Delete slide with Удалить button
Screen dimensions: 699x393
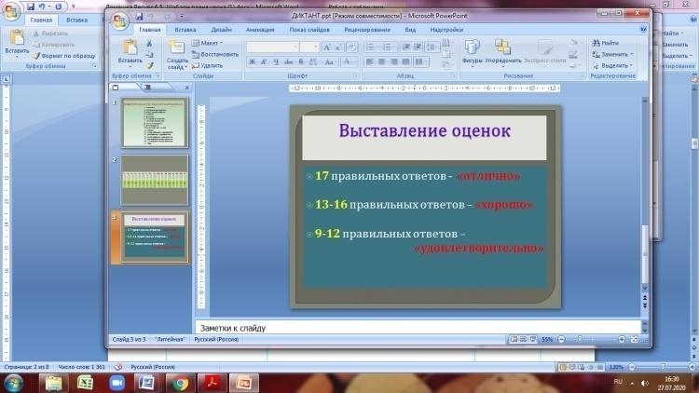[207, 65]
